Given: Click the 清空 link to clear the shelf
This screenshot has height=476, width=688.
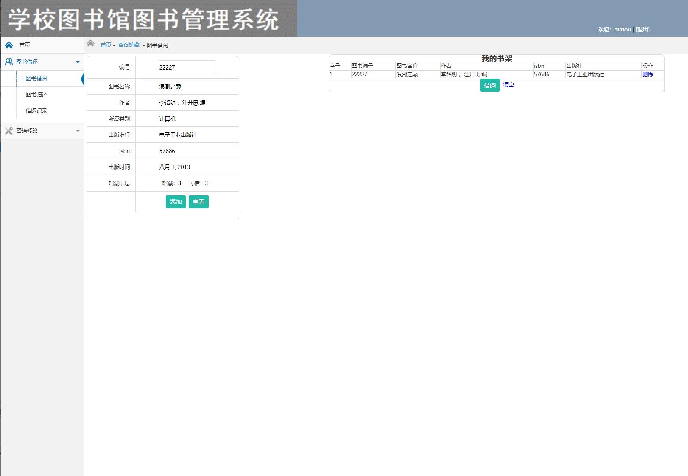Looking at the screenshot, I should [x=508, y=85].
